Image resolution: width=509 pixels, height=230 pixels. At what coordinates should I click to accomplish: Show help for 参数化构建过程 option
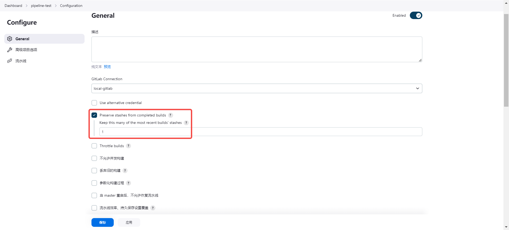[128, 183]
